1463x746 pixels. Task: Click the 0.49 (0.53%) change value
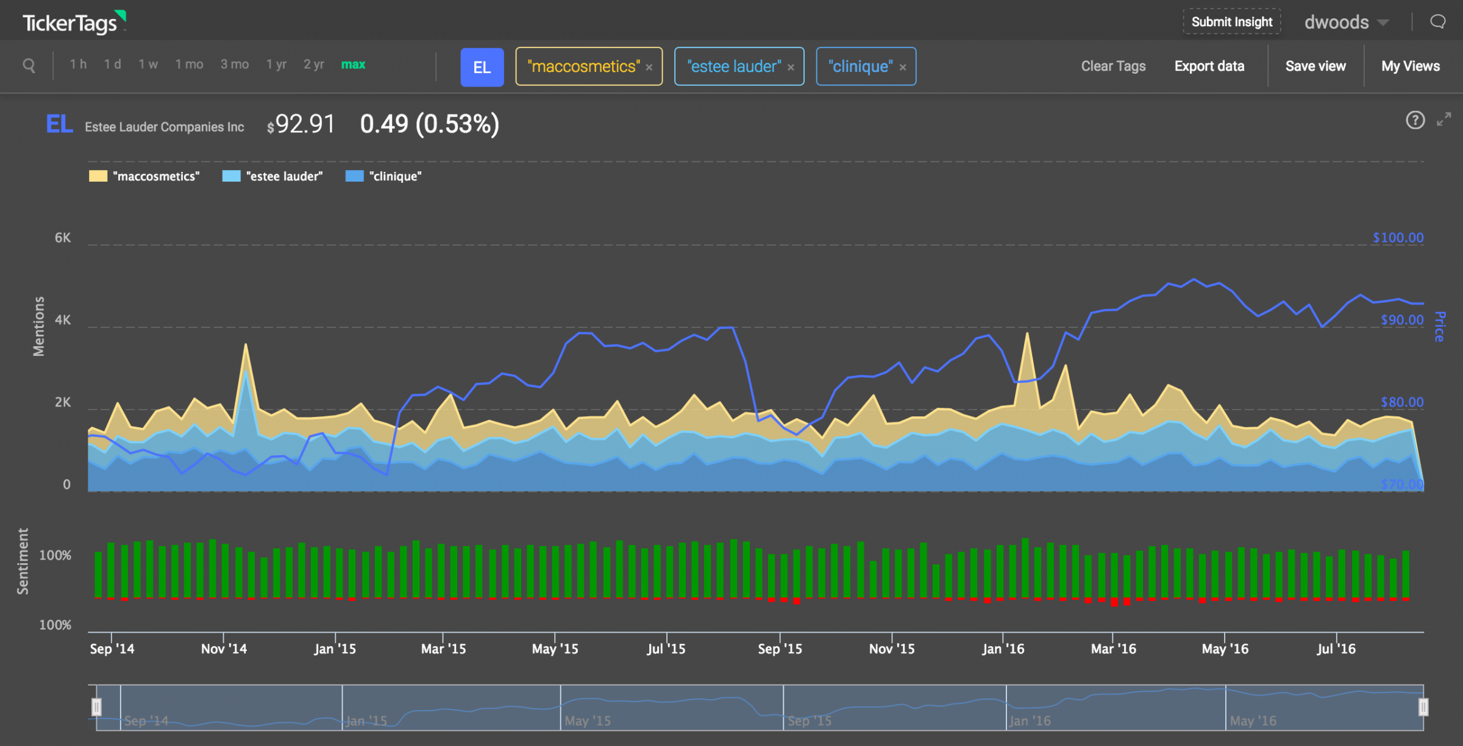tap(430, 124)
